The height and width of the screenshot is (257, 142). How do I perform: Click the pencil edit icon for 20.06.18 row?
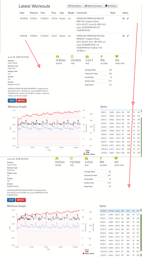(128, 19)
